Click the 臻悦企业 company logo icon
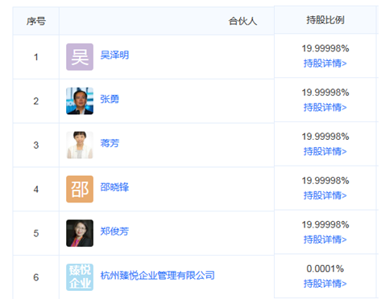The width and height of the screenshot is (385, 303). tap(80, 277)
